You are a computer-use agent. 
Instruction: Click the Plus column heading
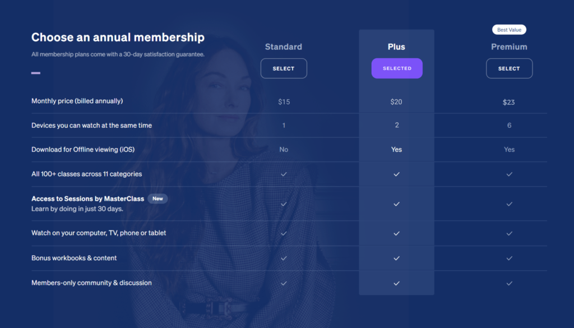[x=396, y=47]
